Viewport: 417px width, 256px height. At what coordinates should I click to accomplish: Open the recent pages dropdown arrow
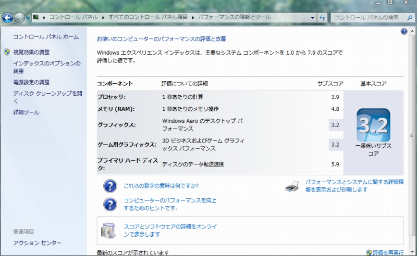point(28,18)
